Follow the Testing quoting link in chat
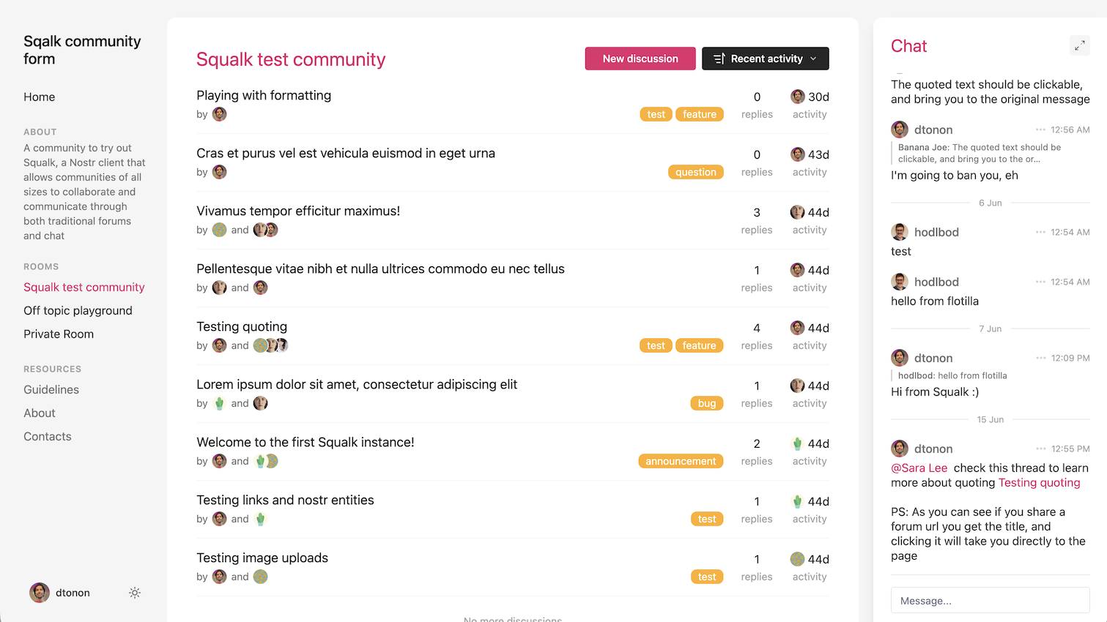 click(1039, 482)
